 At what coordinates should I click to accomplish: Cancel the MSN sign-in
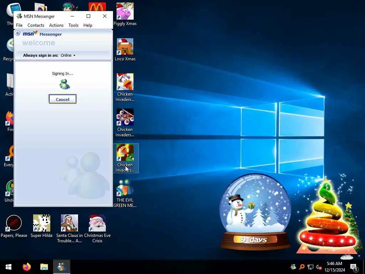63,99
